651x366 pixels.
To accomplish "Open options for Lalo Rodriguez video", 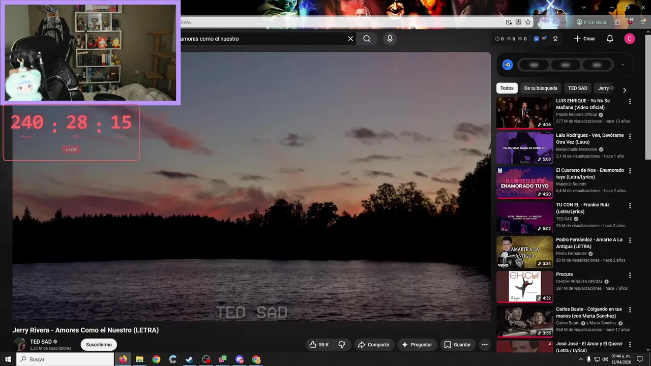I will click(630, 136).
